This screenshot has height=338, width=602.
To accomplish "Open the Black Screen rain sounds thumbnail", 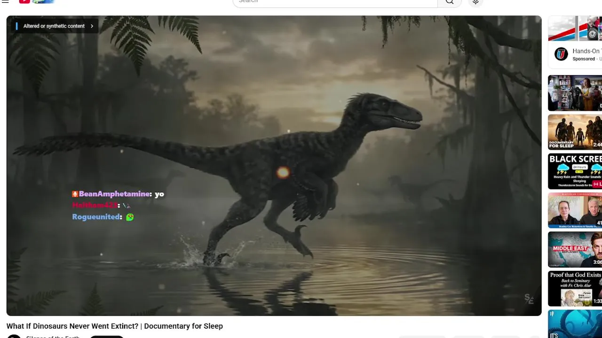I will [x=575, y=171].
